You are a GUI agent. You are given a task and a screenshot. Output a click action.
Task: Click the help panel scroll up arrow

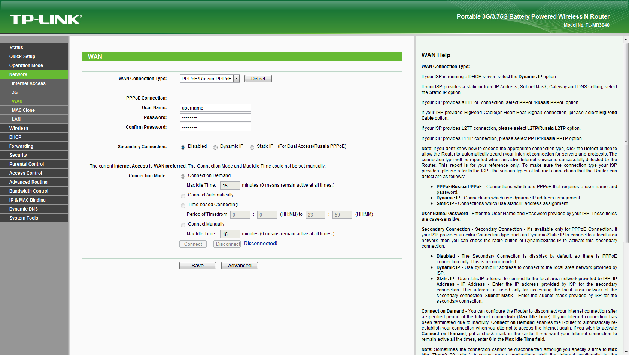point(626,39)
